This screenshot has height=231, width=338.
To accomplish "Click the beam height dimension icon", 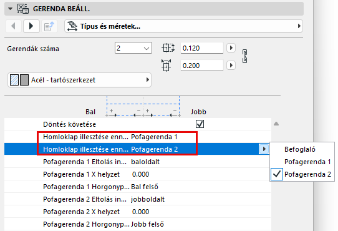I will pyautogui.click(x=166, y=66).
